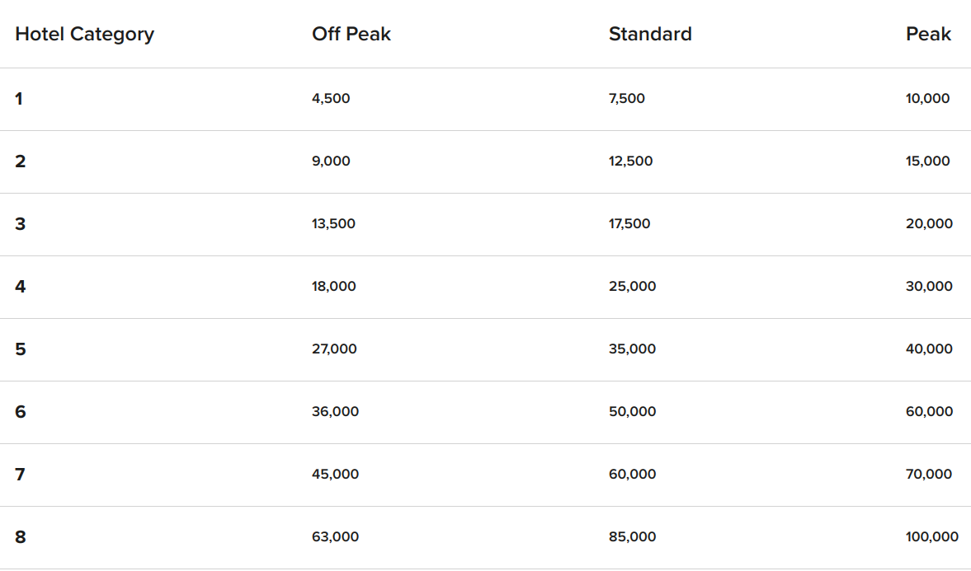Click the 12,500 Standard value

630,161
